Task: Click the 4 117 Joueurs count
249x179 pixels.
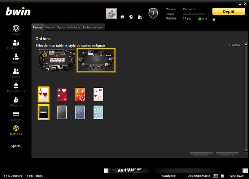Action: [13, 176]
